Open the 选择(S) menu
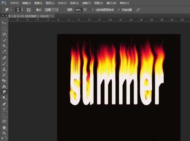Image resolution: width=190 pixels, height=141 pixels. tap(74, 3)
